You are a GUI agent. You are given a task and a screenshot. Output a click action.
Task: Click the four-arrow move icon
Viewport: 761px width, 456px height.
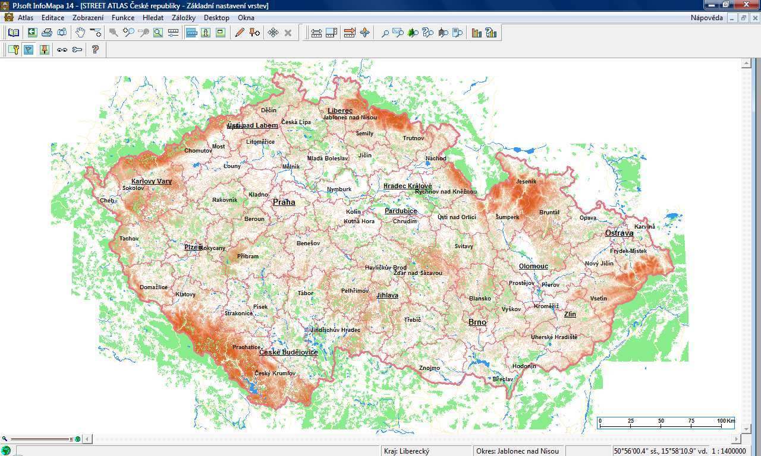[273, 33]
